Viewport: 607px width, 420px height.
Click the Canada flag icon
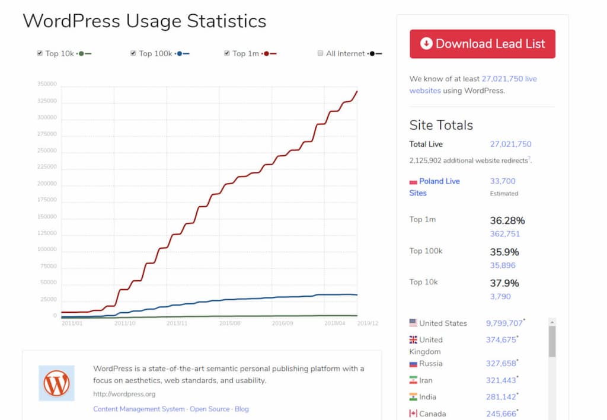413,413
